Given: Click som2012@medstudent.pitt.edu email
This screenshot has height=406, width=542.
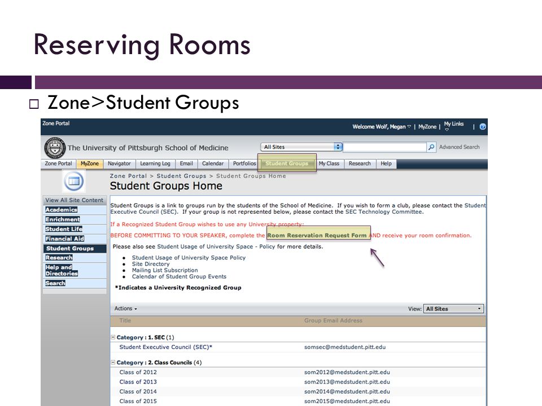Looking at the screenshot, I should [347, 372].
